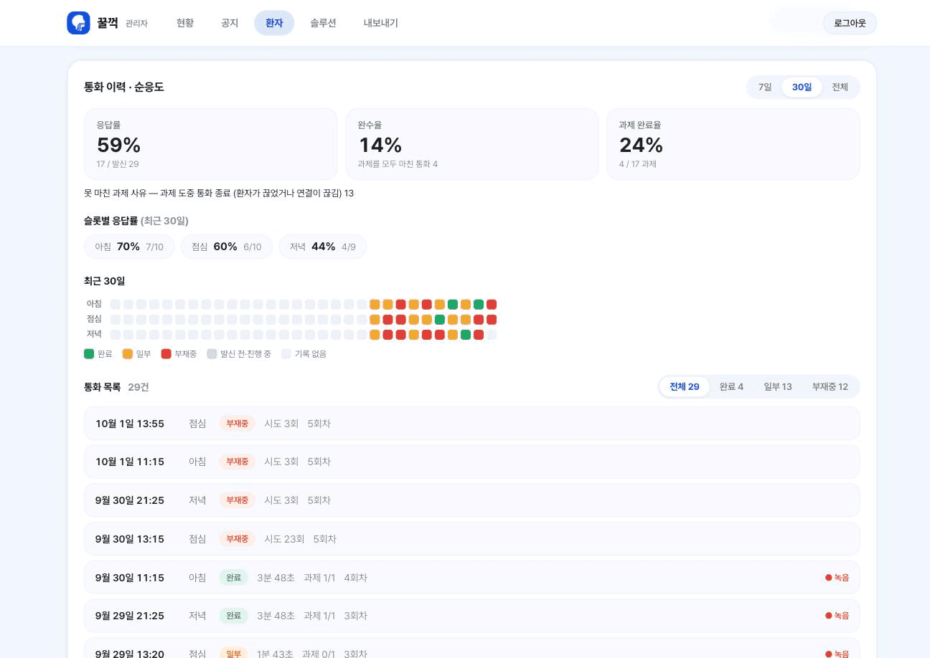This screenshot has width=930, height=658.
Task: Click the 점심 60% slot chip
Action: tap(227, 247)
